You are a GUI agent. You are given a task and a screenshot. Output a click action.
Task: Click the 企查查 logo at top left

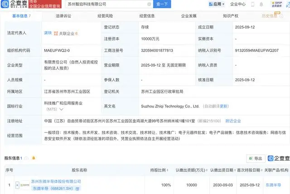coord(14,4)
